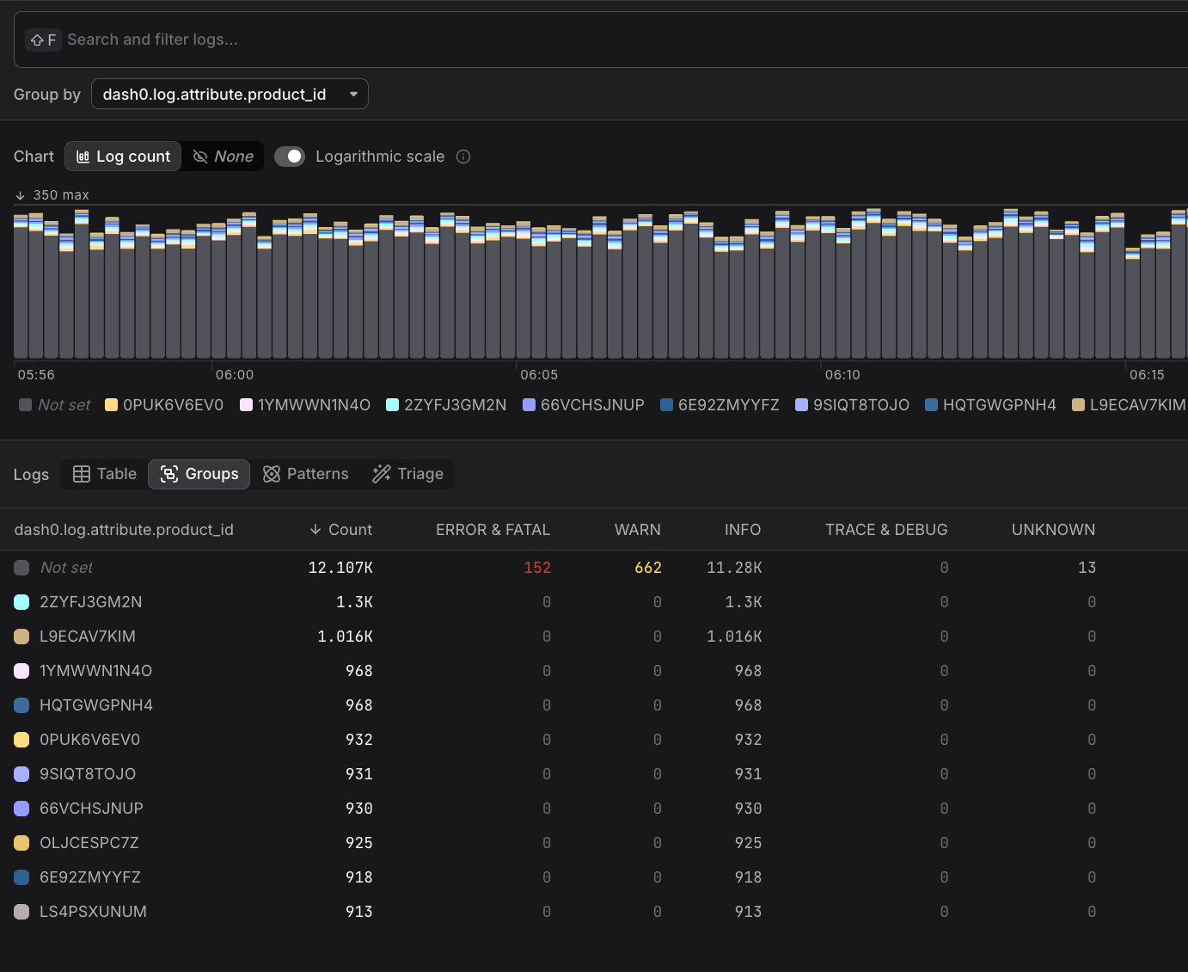Screen dimensions: 1188x972
Task: Click the Triage magic wand icon
Action: coord(381,474)
